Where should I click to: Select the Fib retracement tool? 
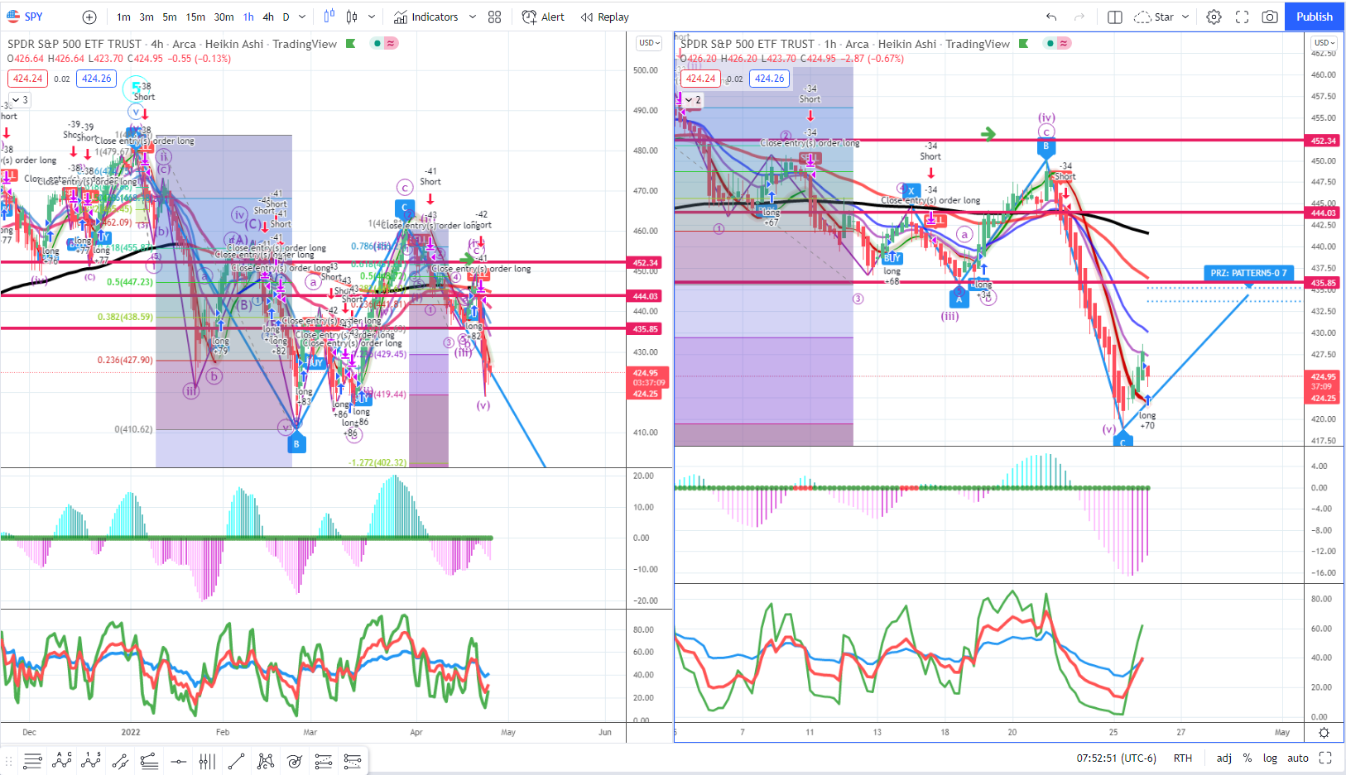pyautogui.click(x=324, y=761)
